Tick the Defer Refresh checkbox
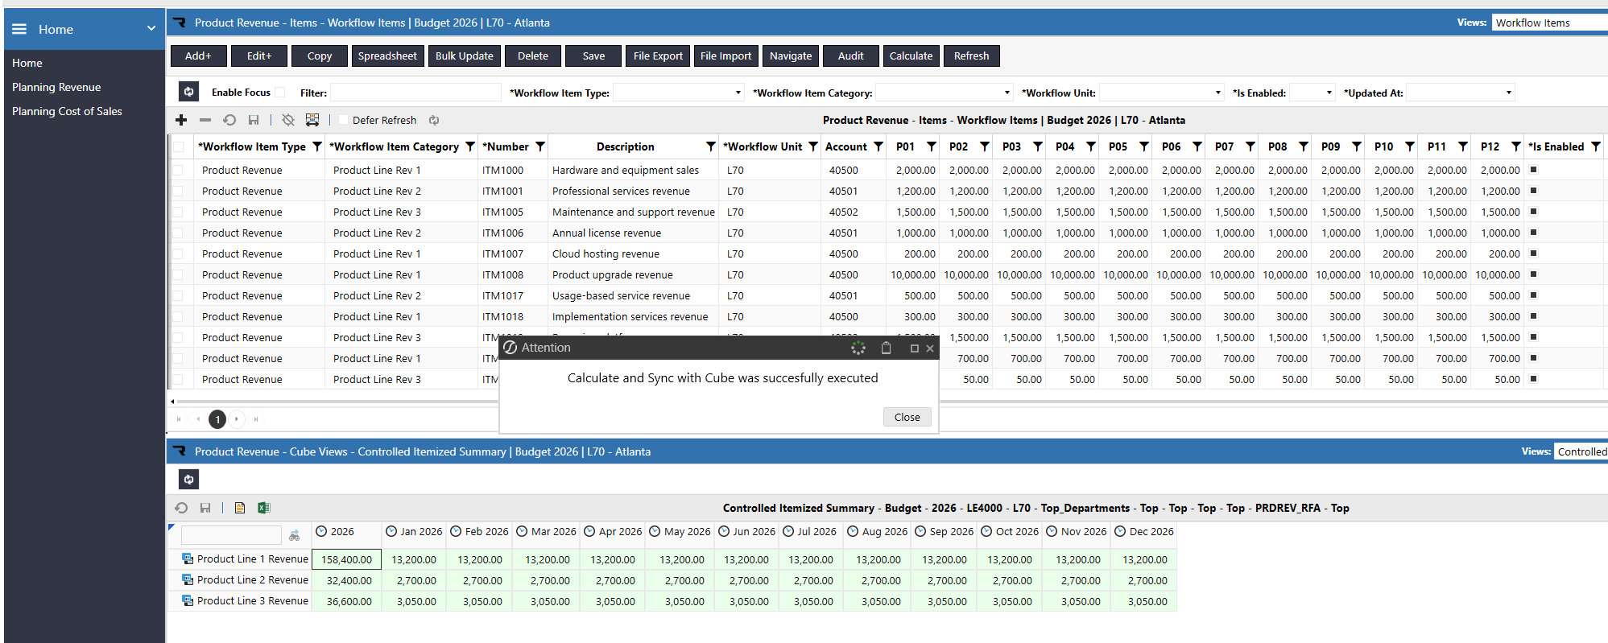Image resolution: width=1608 pixels, height=643 pixels. point(344,120)
